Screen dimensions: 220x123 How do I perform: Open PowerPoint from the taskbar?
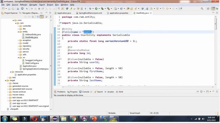click(x=94, y=119)
